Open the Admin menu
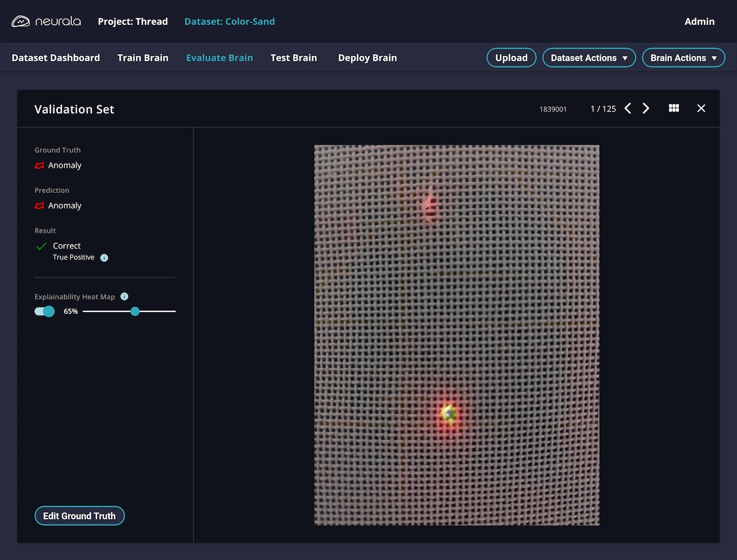The width and height of the screenshot is (737, 560). coord(700,21)
